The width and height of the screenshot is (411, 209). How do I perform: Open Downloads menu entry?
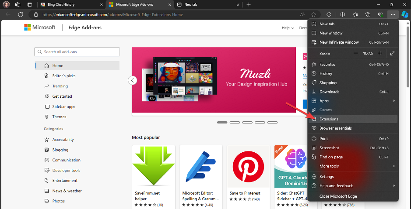pyautogui.click(x=353, y=92)
